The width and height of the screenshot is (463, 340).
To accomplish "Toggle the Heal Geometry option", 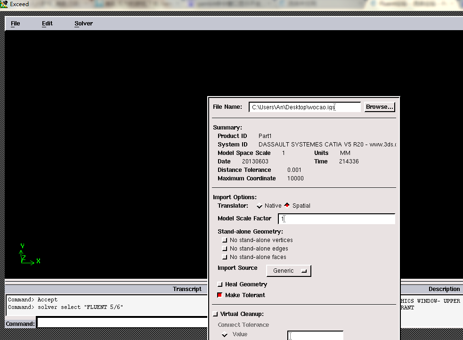I will [220, 284].
